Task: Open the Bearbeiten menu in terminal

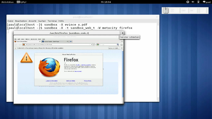Action: click(x=21, y=21)
